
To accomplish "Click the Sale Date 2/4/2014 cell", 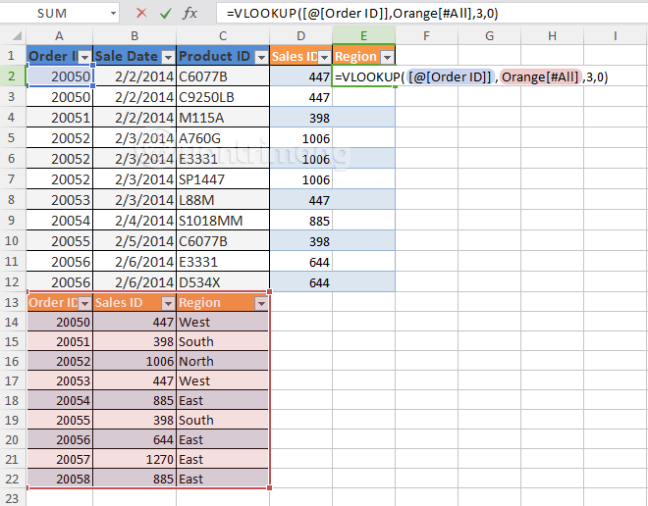I will coord(135,221).
